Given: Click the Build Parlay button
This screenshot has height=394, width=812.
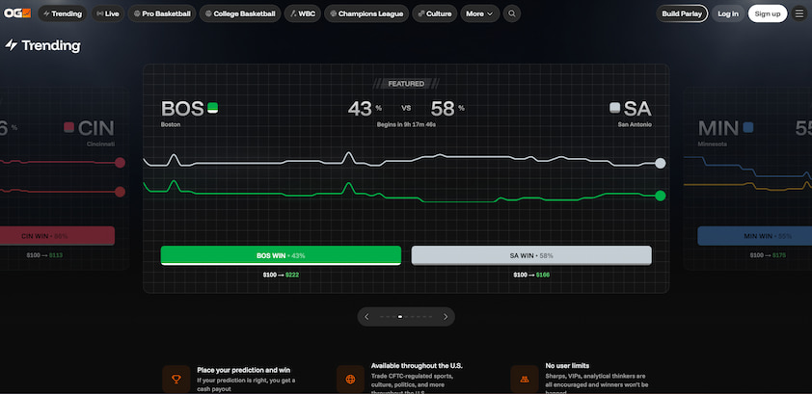Looking at the screenshot, I should 682,13.
